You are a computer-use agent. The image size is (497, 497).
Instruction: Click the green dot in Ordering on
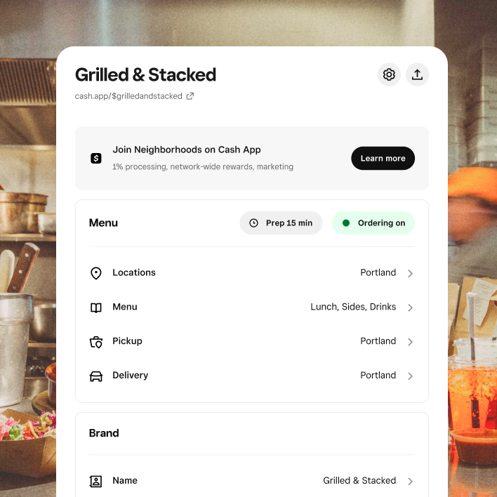pyautogui.click(x=346, y=223)
